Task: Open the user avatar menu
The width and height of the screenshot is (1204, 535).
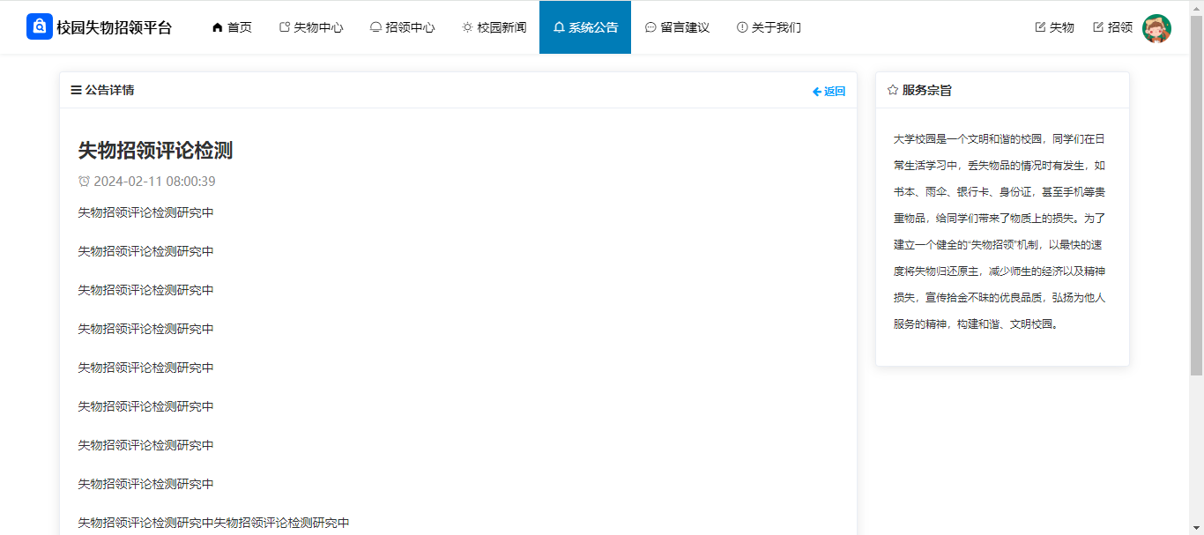Action: tap(1156, 28)
